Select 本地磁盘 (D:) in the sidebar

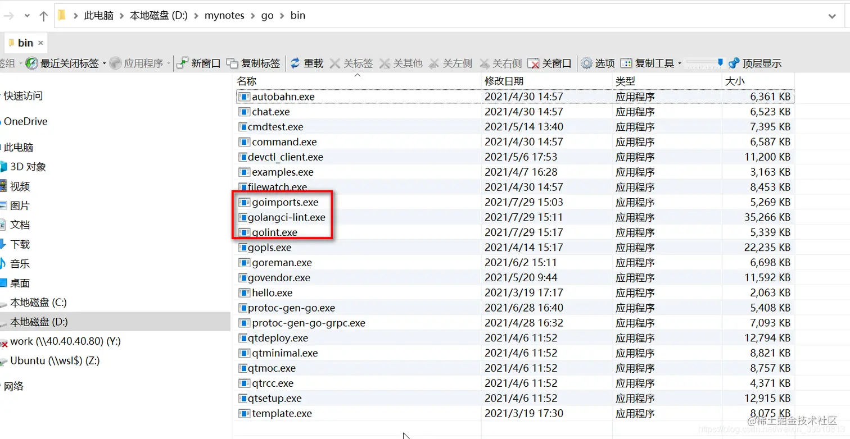tap(39, 322)
